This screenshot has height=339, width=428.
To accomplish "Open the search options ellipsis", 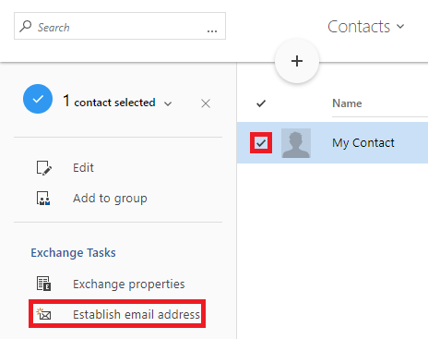I will [x=212, y=30].
